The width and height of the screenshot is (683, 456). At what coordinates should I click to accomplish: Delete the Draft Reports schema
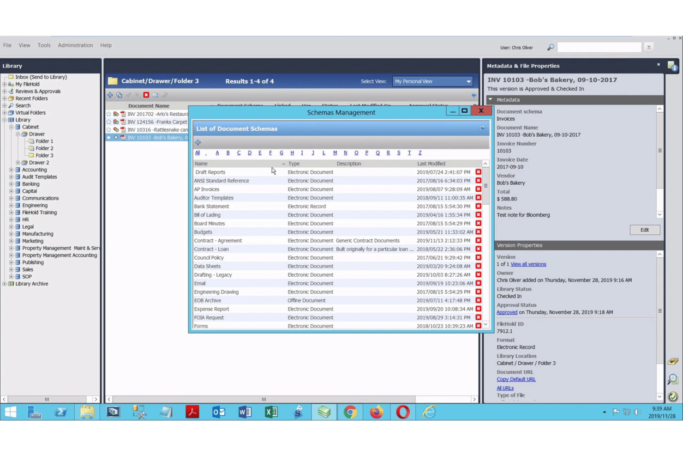(479, 172)
